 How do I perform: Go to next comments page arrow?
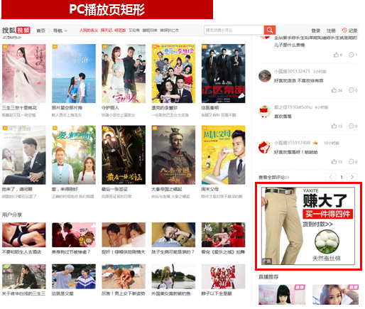point(352,177)
